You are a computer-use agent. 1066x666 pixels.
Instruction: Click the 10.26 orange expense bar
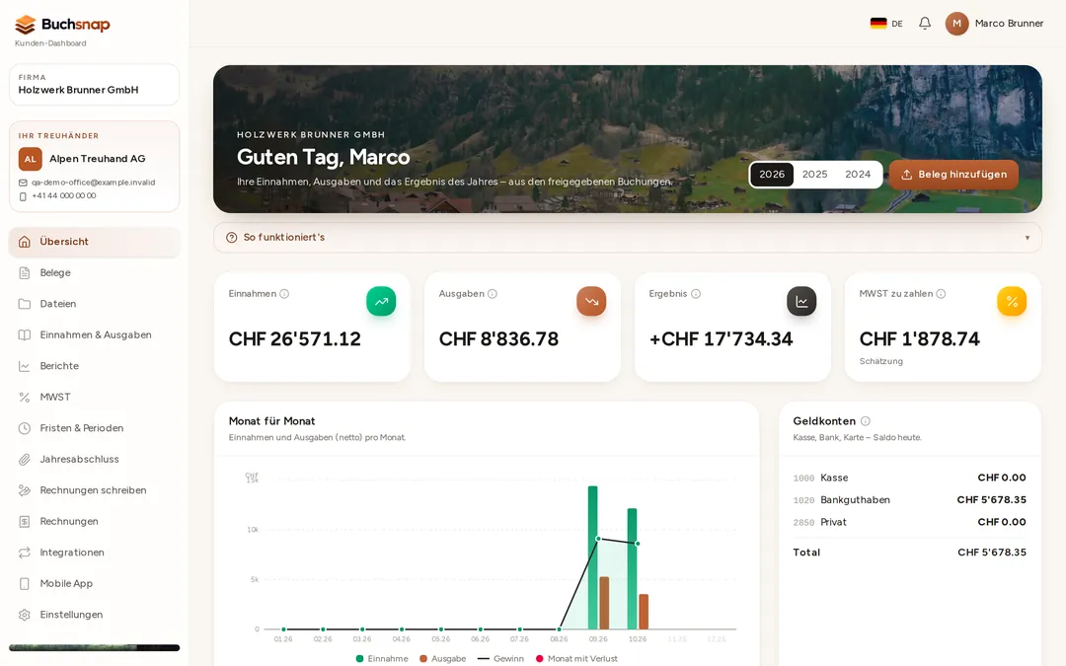click(x=644, y=612)
